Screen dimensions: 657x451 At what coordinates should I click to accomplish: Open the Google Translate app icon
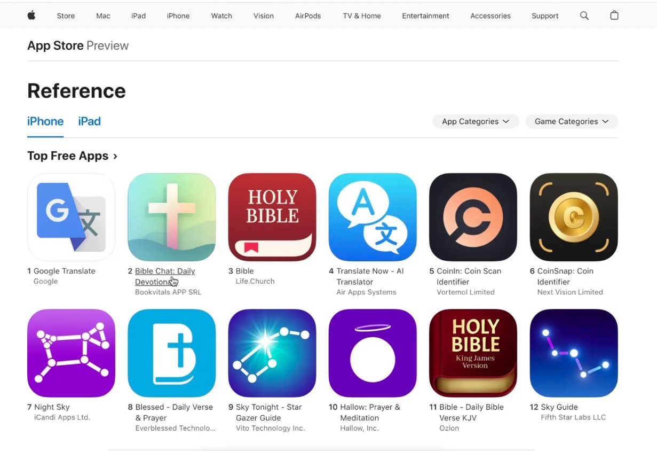click(x=71, y=217)
